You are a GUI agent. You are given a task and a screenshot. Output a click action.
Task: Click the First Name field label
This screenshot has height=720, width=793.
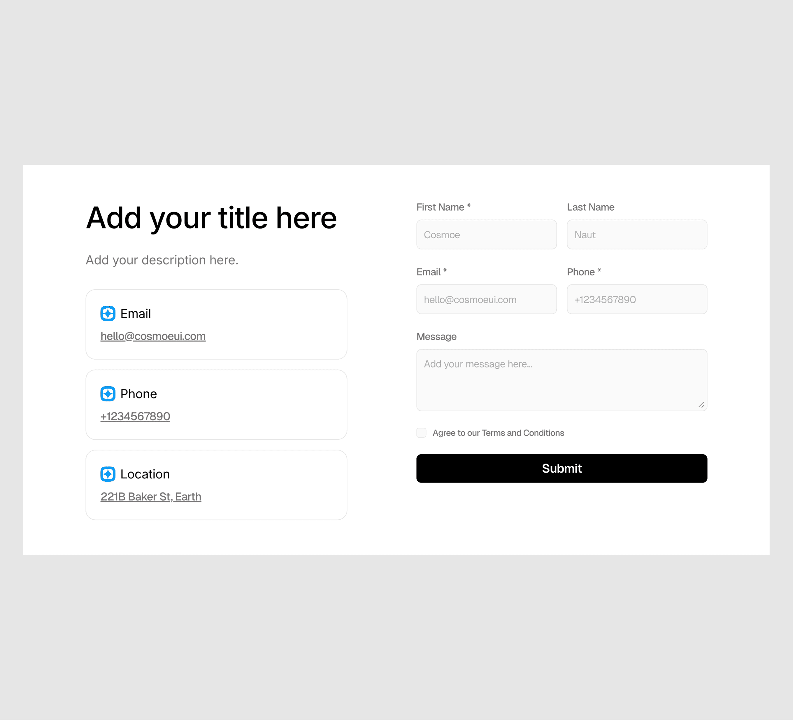pos(444,207)
